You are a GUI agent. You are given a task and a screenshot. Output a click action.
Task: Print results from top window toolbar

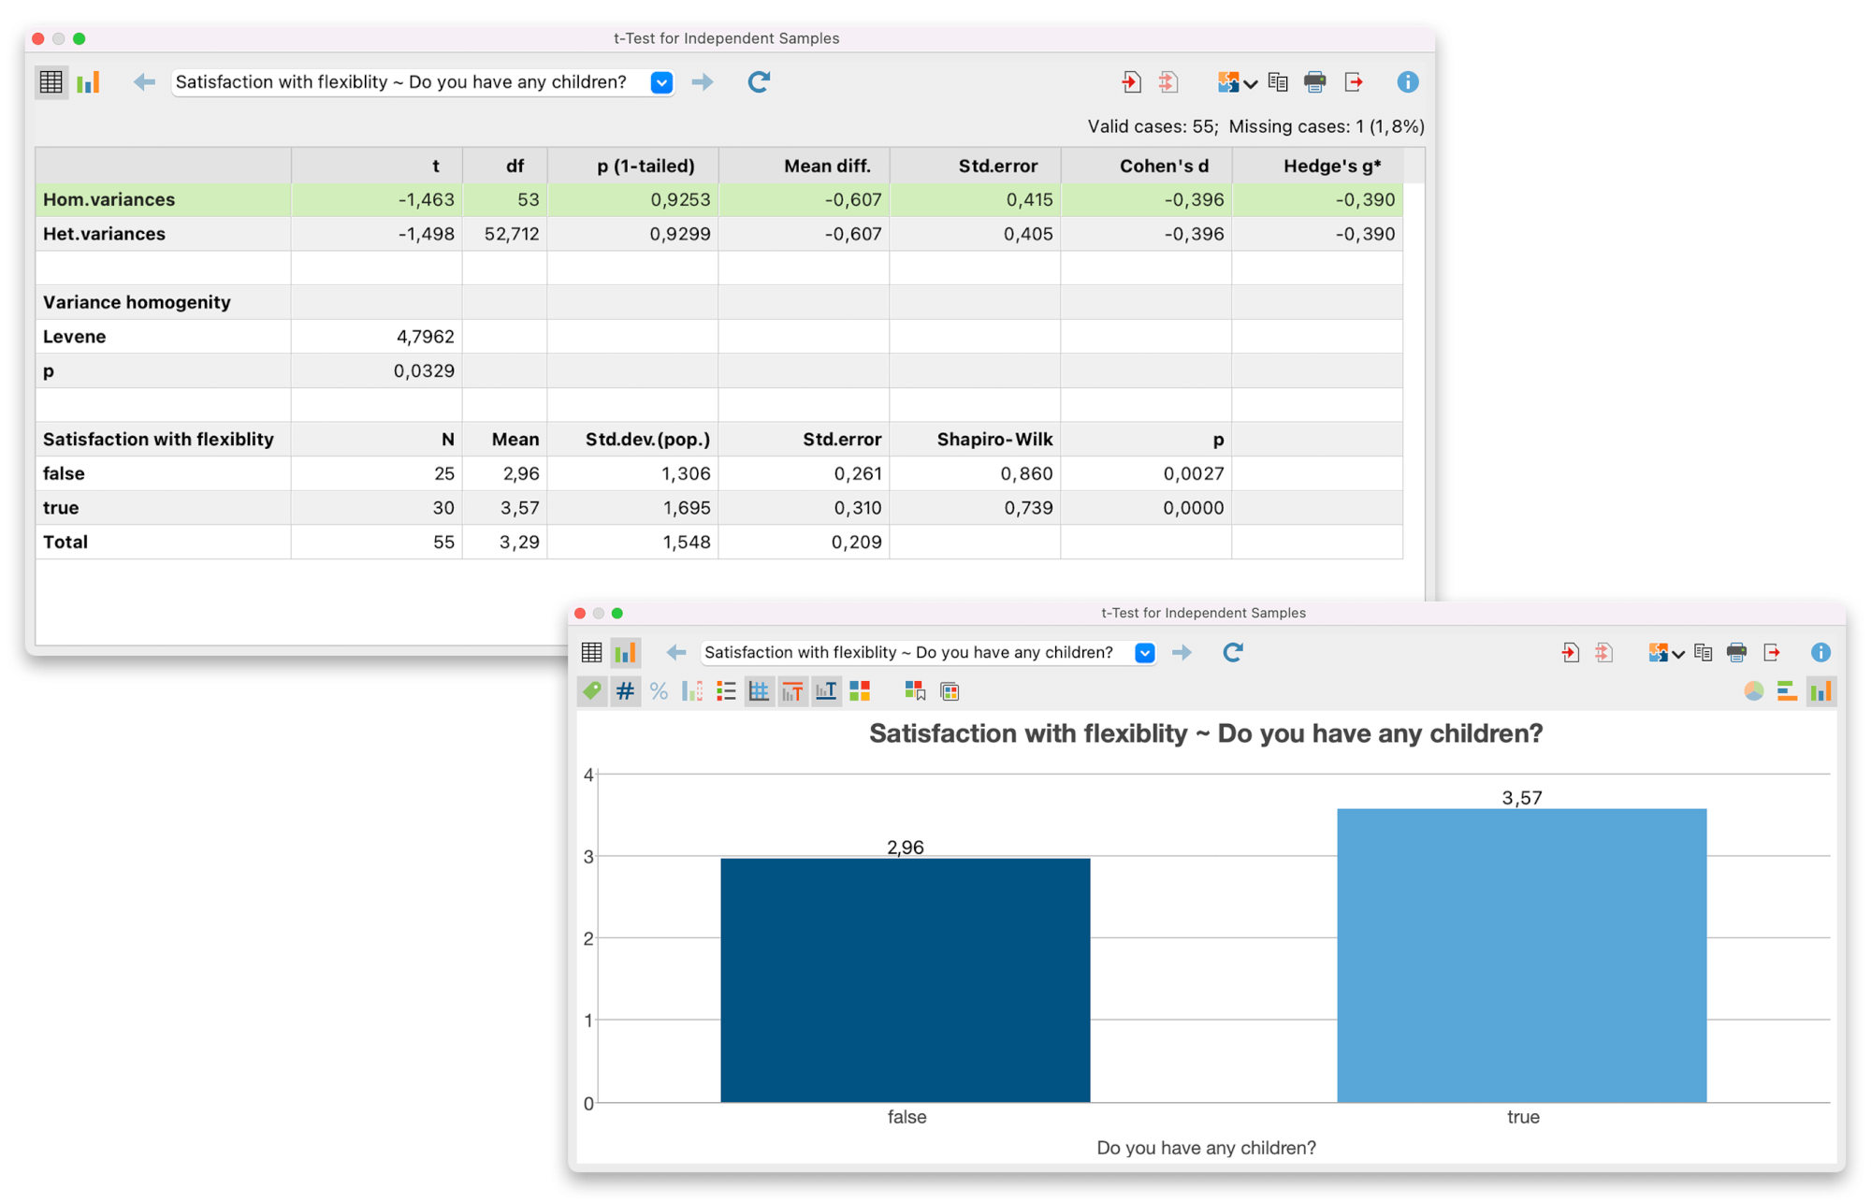click(1314, 82)
